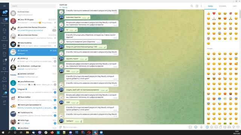Pick the folded hands emoji
Image resolution: width=241 pixels, height=135 pixels.
[230, 18]
